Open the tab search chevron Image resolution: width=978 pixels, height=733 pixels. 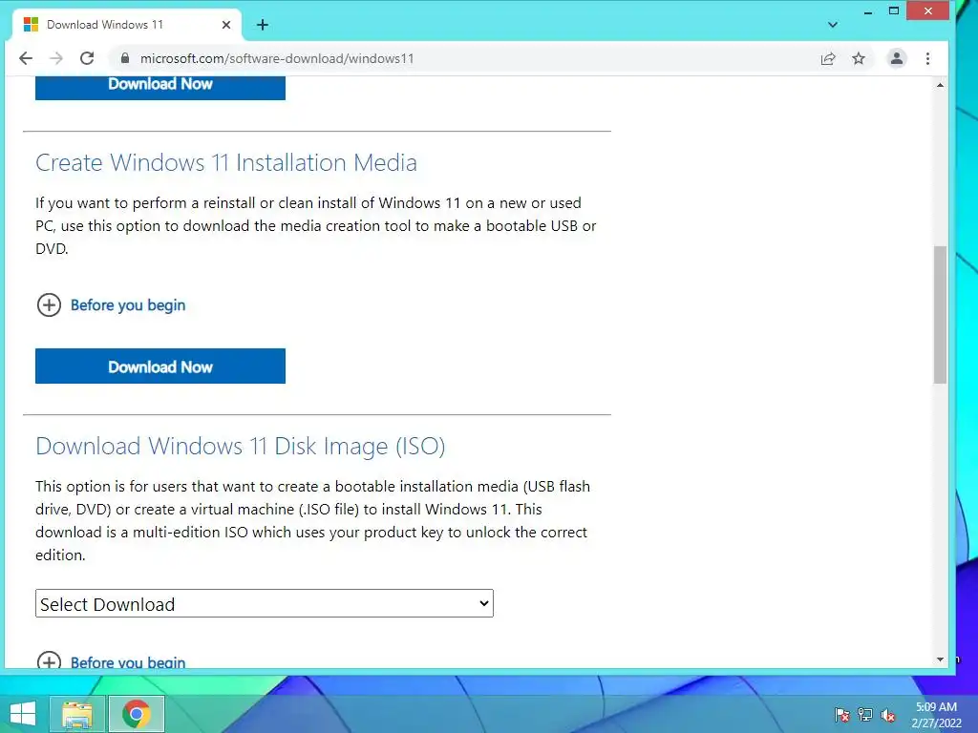click(833, 25)
